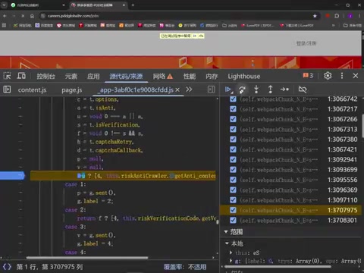Uncheck breakpoint at 1:3067266
Image resolution: width=364 pixels, height=273 pixels.
pyautogui.click(x=233, y=119)
